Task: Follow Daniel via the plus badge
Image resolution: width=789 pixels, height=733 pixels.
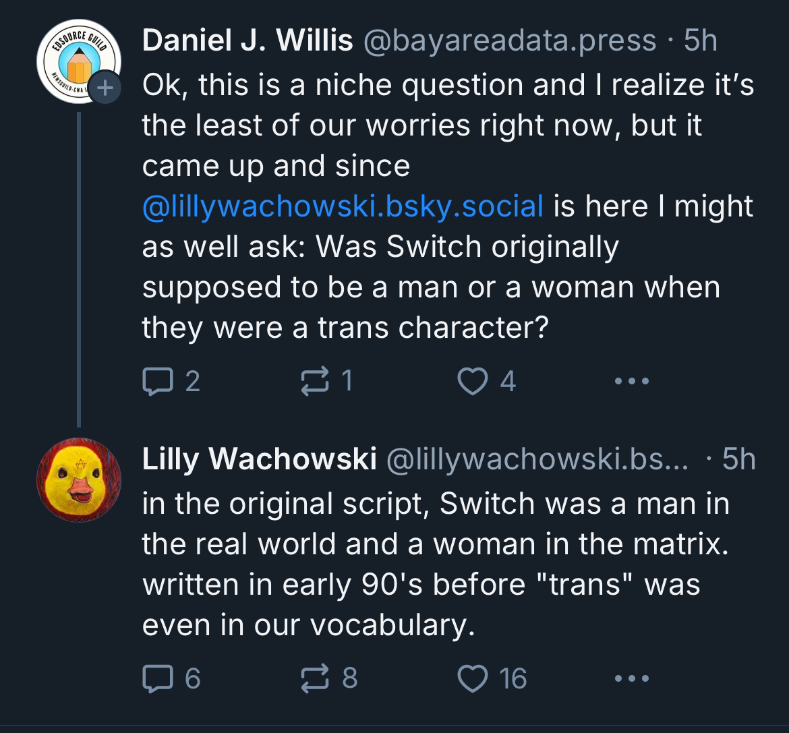Action: tap(105, 88)
